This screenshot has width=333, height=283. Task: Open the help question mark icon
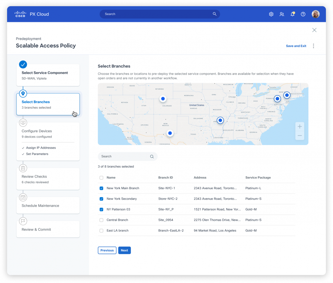click(x=303, y=14)
